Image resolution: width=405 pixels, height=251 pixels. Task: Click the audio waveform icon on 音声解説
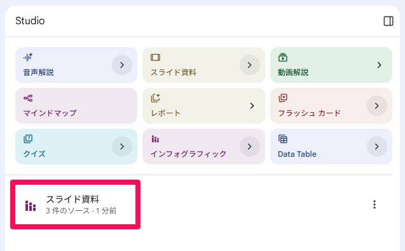28,57
